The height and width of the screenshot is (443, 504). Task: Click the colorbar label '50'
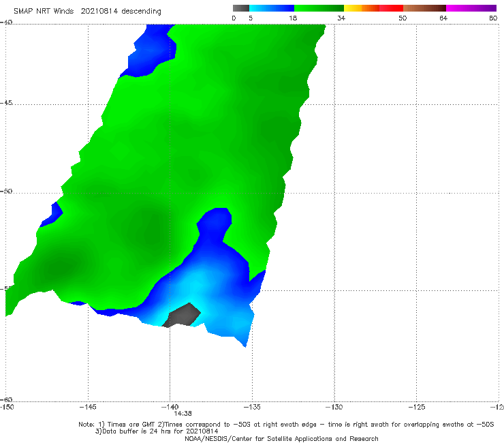pos(403,18)
